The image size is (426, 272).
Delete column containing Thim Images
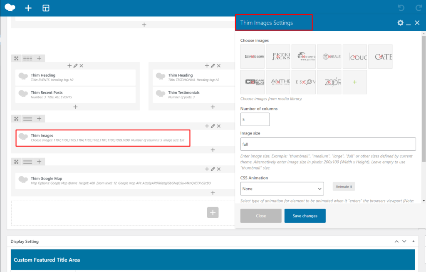[x=219, y=126]
